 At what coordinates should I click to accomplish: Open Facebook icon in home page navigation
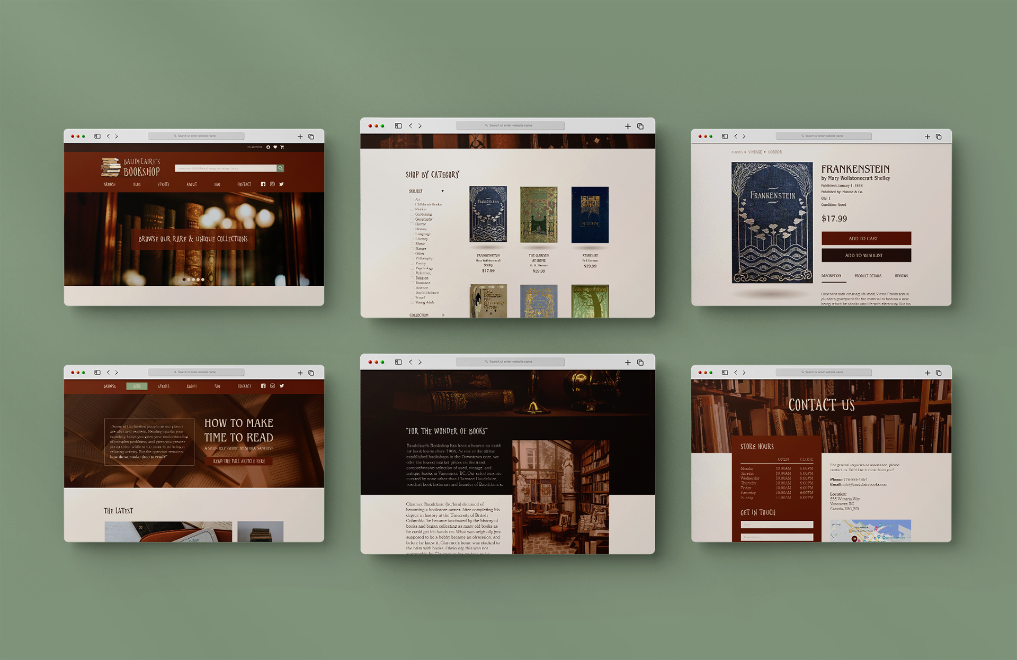(x=263, y=184)
